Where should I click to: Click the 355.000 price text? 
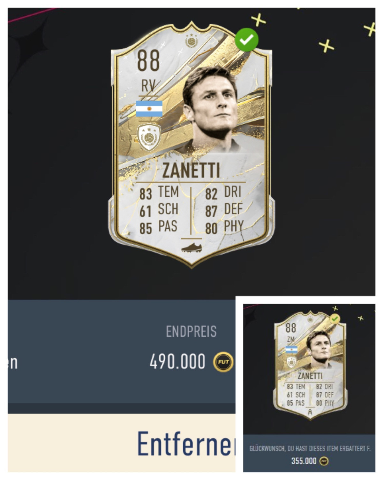(x=304, y=461)
